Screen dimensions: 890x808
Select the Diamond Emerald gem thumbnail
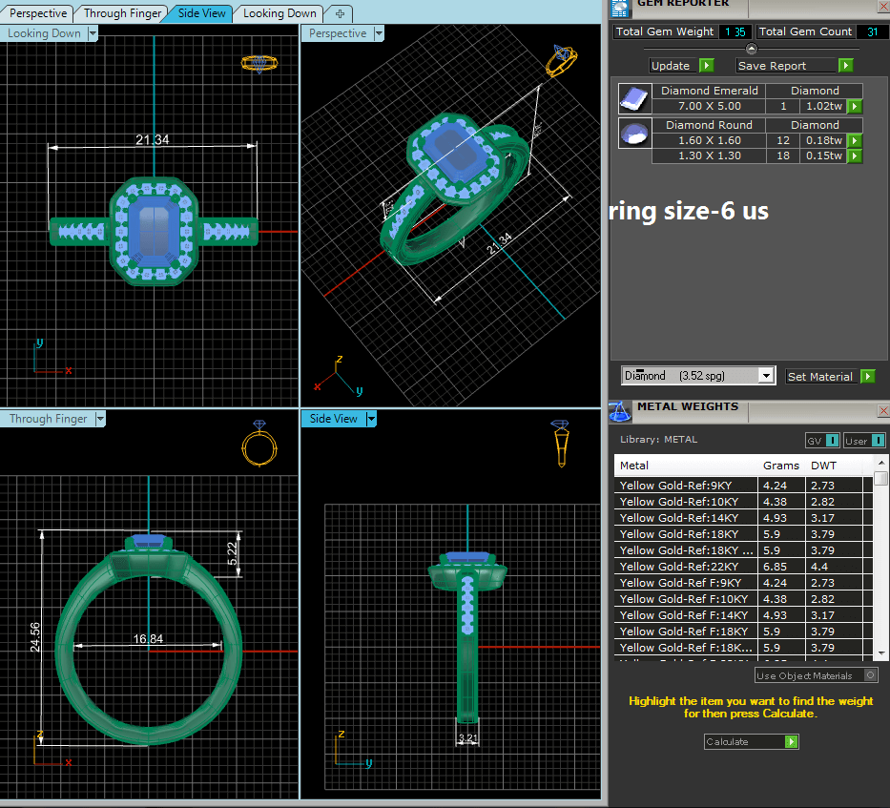point(631,98)
